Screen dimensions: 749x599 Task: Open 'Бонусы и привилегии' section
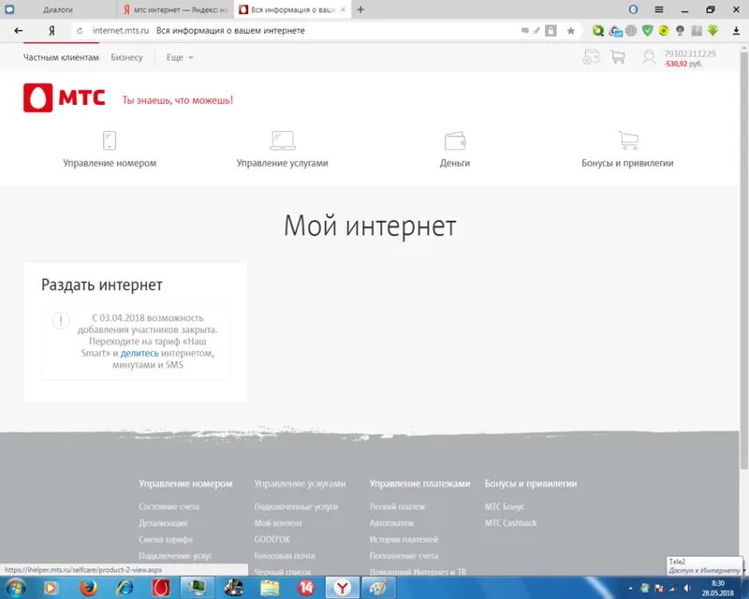coord(627,163)
